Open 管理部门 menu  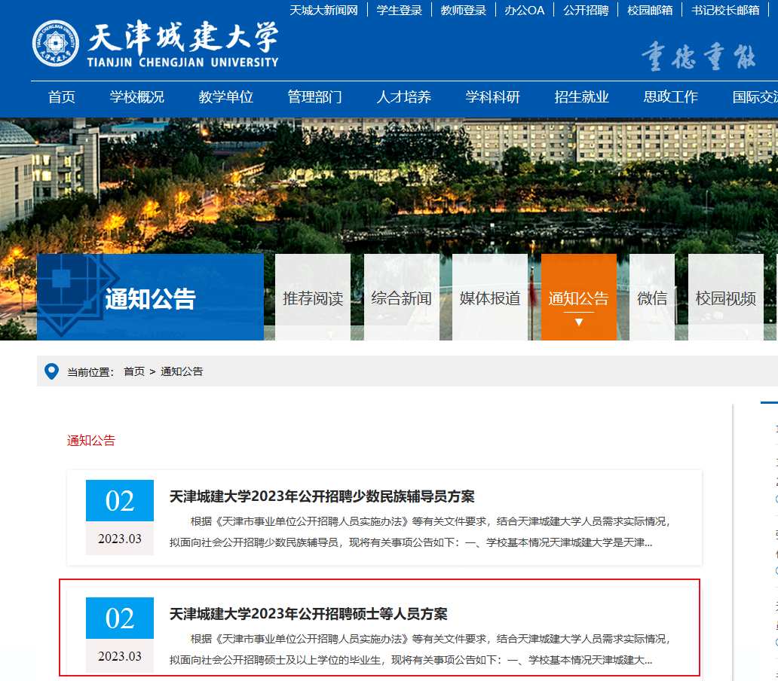[x=315, y=96]
